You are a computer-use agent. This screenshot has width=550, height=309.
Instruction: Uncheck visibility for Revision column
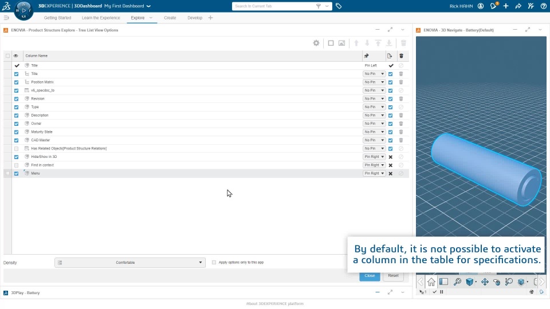[x=16, y=99]
